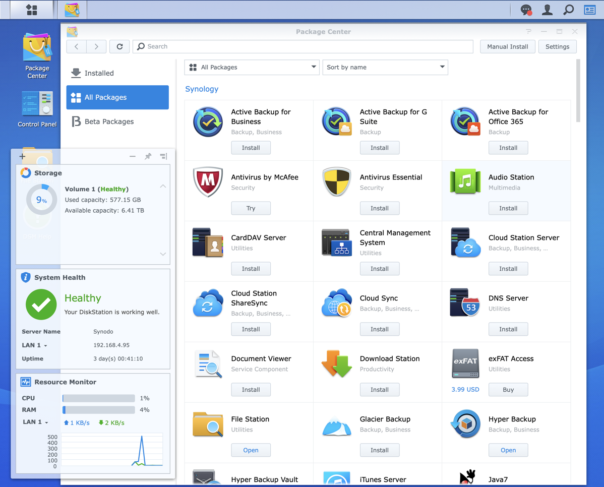Open Control Panel desktop shortcut
The image size is (604, 487).
coord(37,109)
